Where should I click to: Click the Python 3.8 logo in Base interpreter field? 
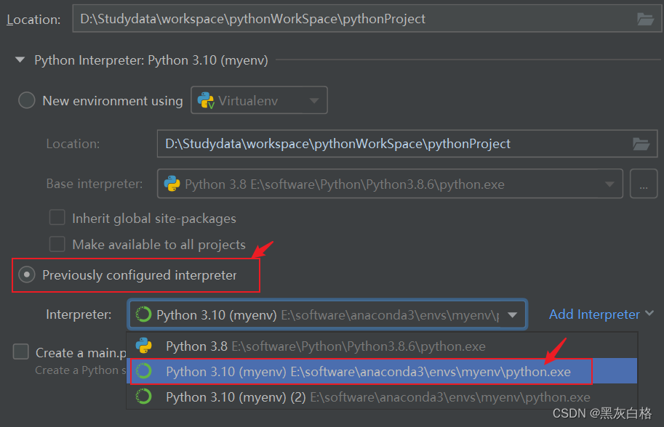click(x=172, y=184)
